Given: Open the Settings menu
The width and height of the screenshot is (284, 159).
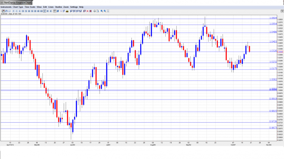Looking at the screenshot, I should click(74, 7).
